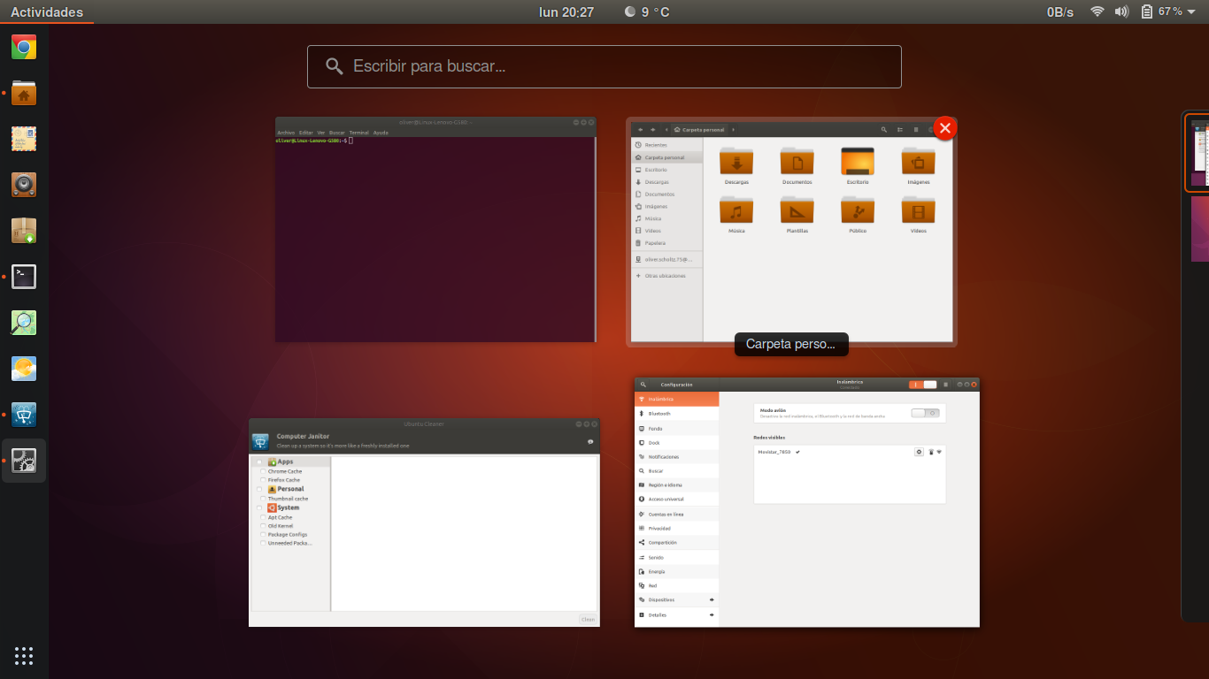Open the Terminal icon in the dock
The image size is (1209, 679).
pos(24,277)
